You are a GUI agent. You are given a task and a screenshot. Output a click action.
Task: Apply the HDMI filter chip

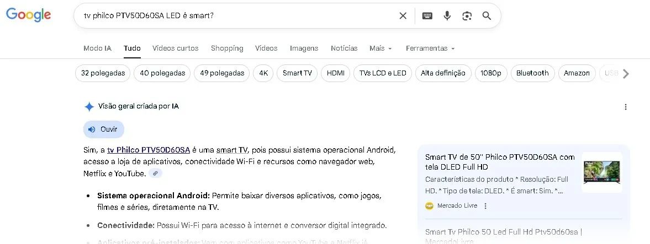coord(335,73)
